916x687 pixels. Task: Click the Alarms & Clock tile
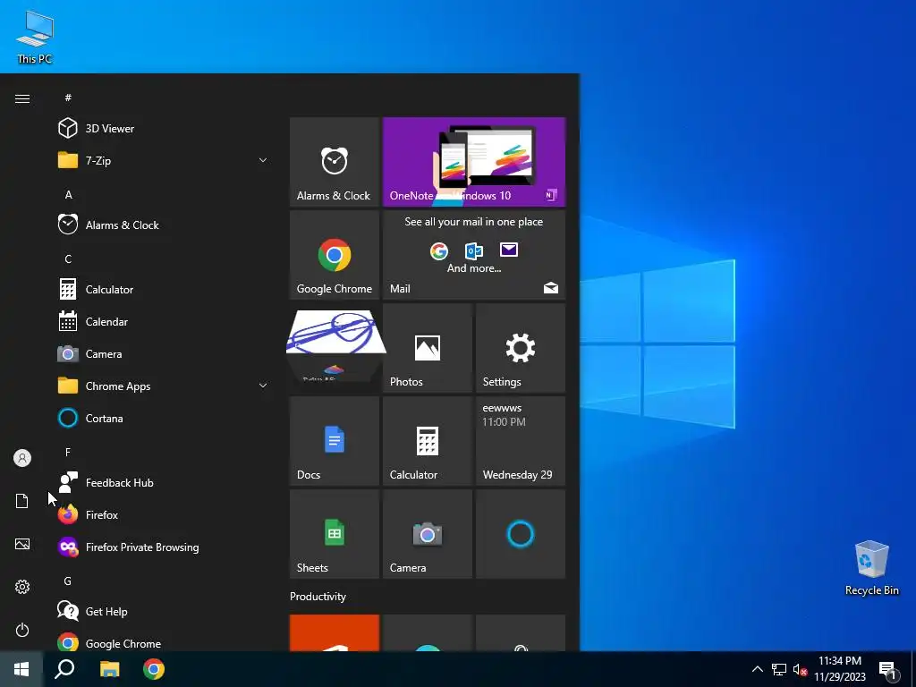coord(335,162)
